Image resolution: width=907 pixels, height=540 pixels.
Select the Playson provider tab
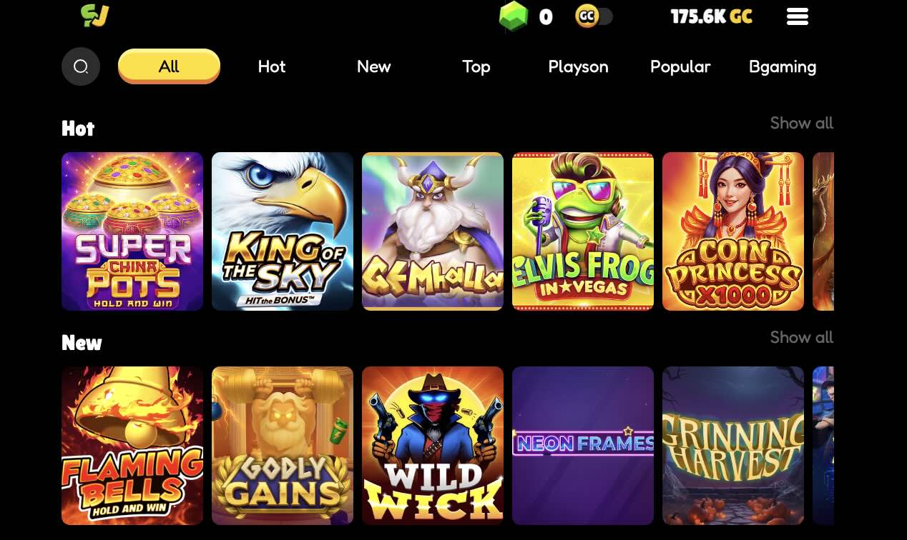(x=578, y=66)
